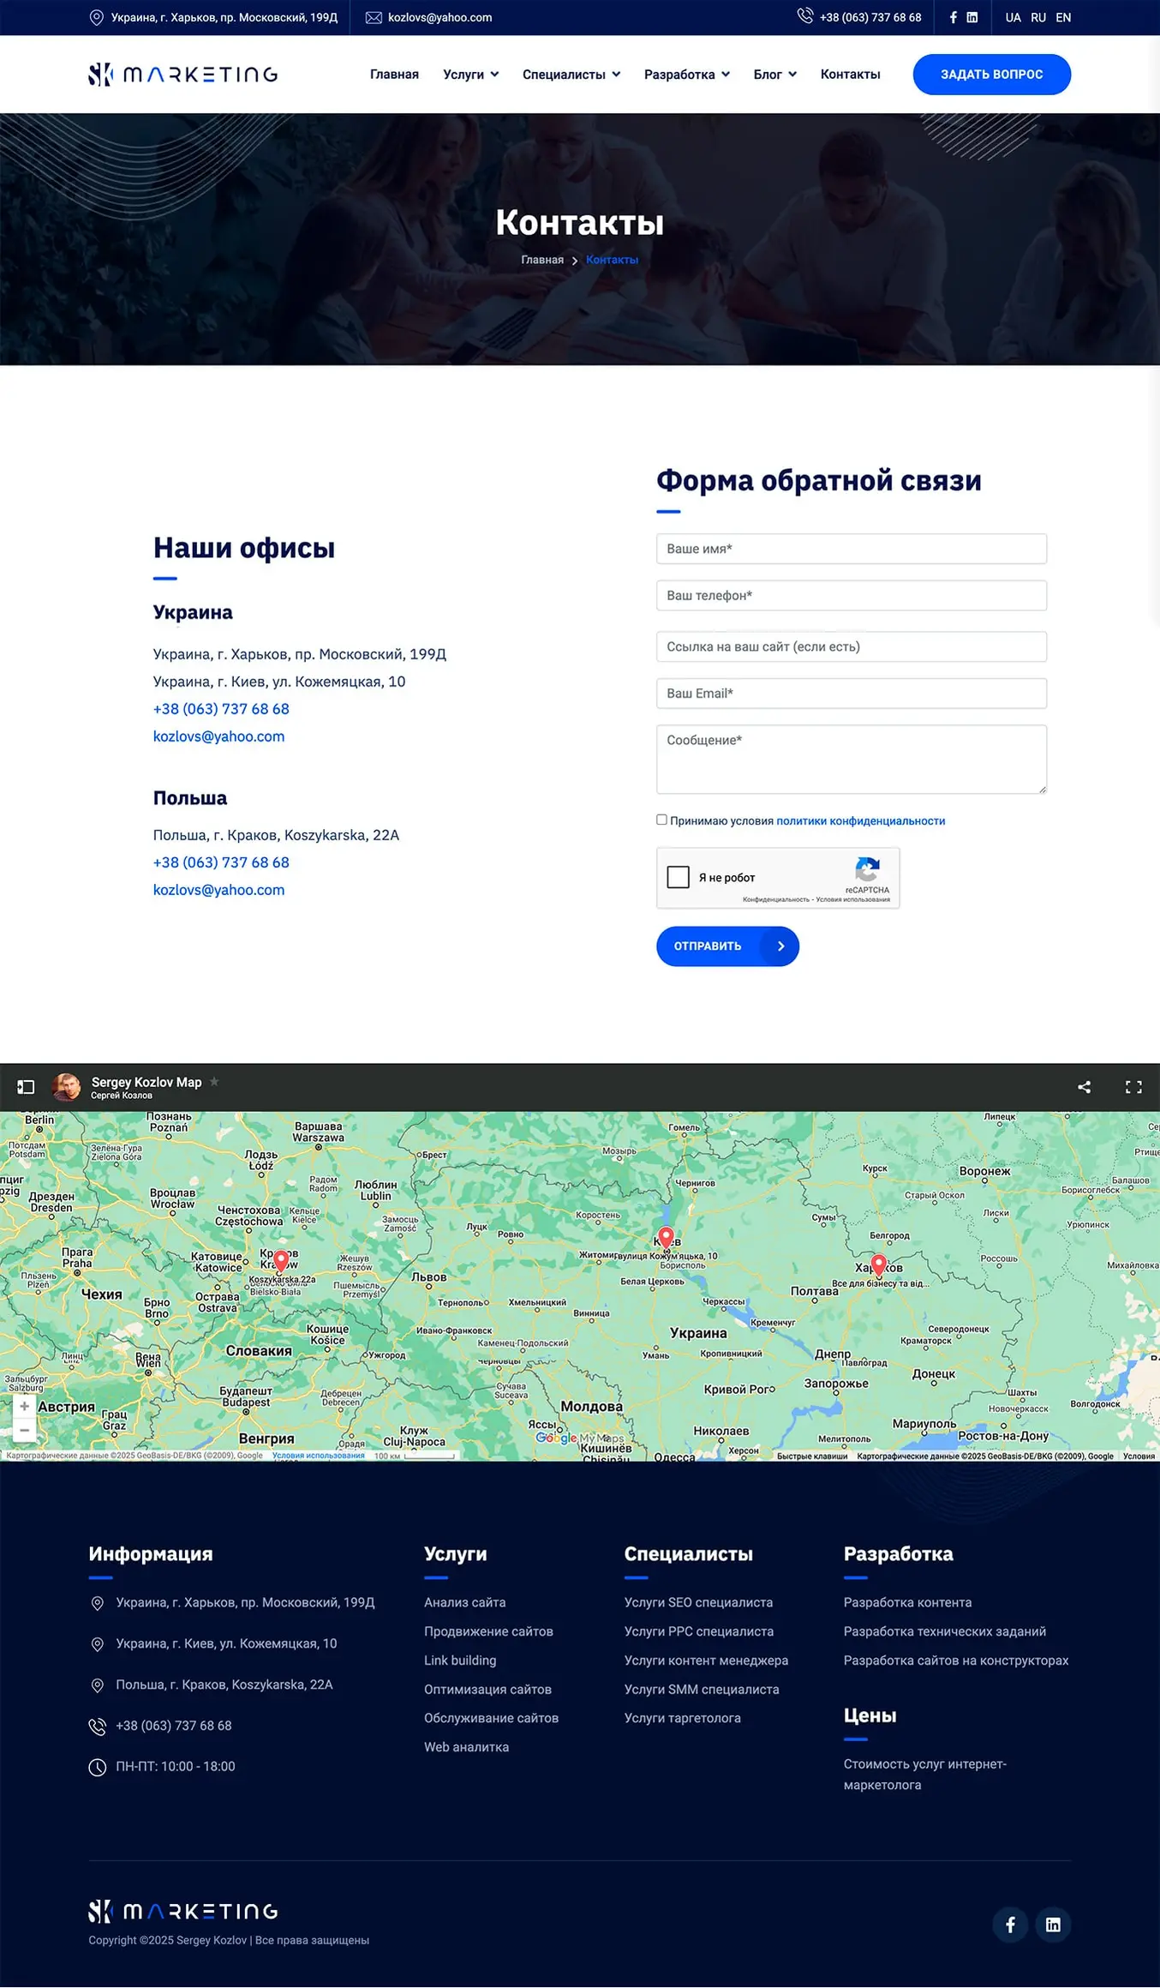
Task: Expand the Специалисты dropdown menu
Action: [571, 75]
